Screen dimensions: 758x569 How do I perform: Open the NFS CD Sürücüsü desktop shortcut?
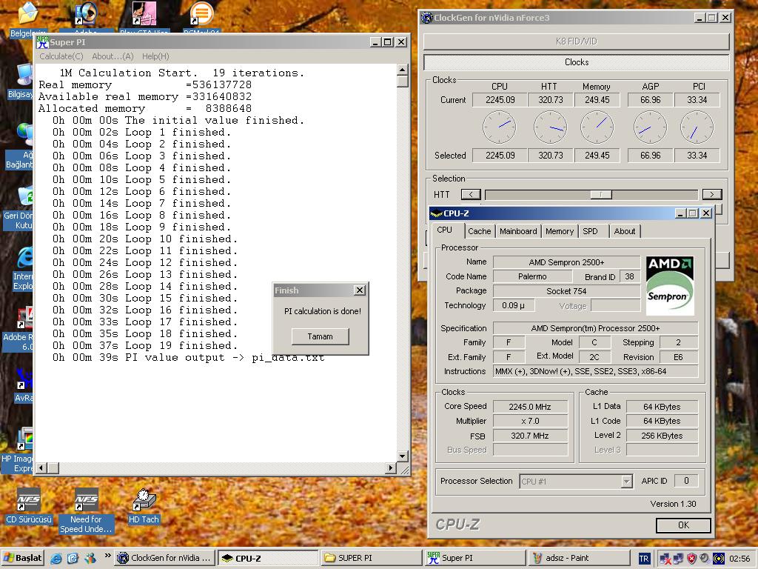pos(29,506)
